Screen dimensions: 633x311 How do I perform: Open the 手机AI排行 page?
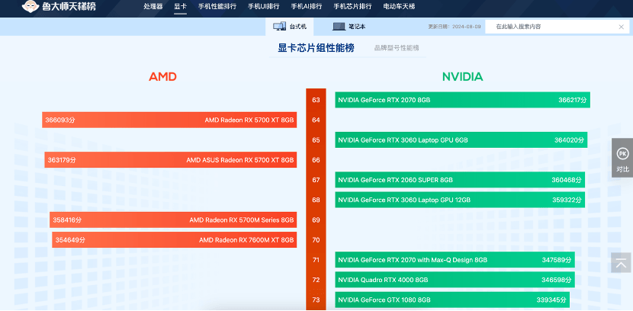coord(306,7)
